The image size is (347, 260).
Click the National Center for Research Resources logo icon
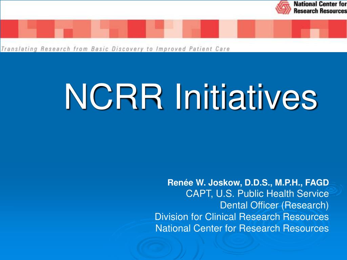tap(283, 7)
